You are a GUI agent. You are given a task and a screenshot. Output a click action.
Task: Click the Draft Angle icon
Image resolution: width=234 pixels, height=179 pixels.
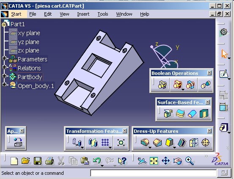tap(169, 142)
